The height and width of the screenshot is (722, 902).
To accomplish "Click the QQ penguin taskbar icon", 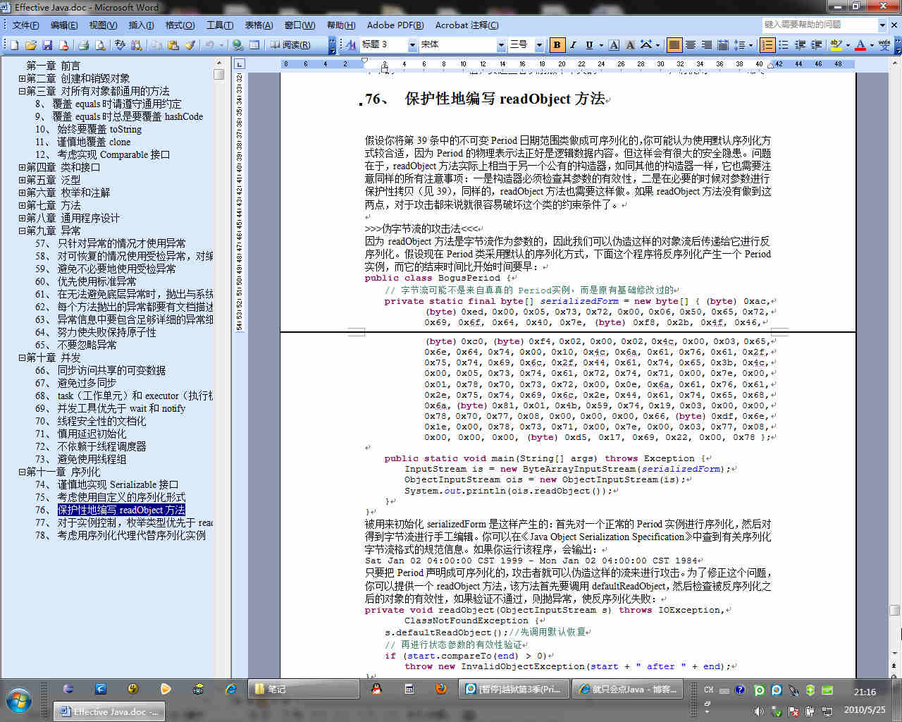I will [x=376, y=689].
